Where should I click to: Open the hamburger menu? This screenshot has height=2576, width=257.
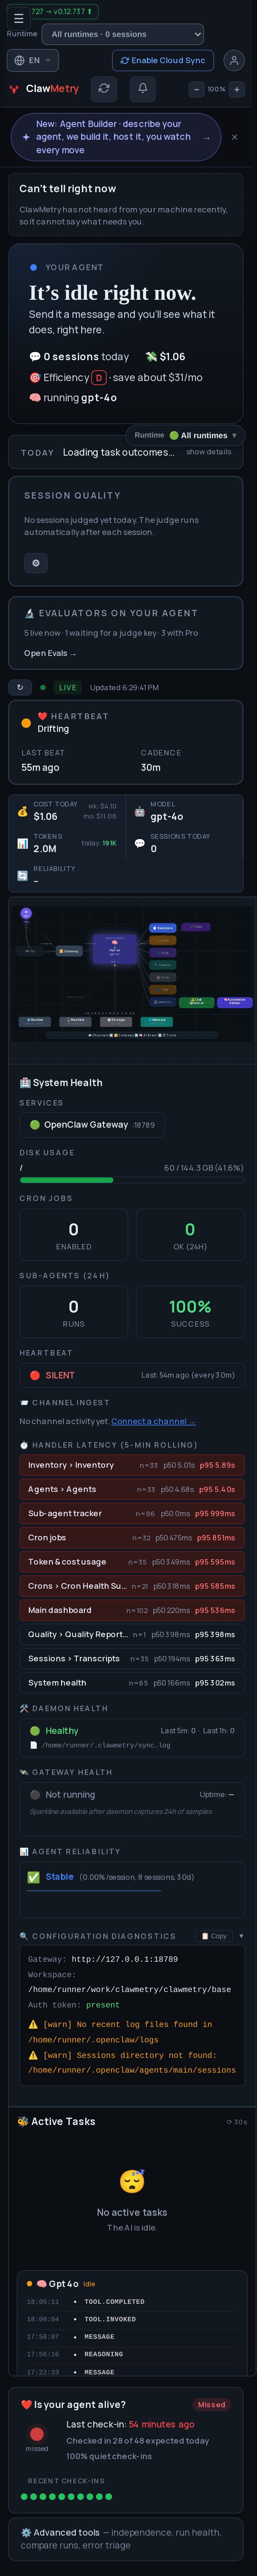(18, 18)
